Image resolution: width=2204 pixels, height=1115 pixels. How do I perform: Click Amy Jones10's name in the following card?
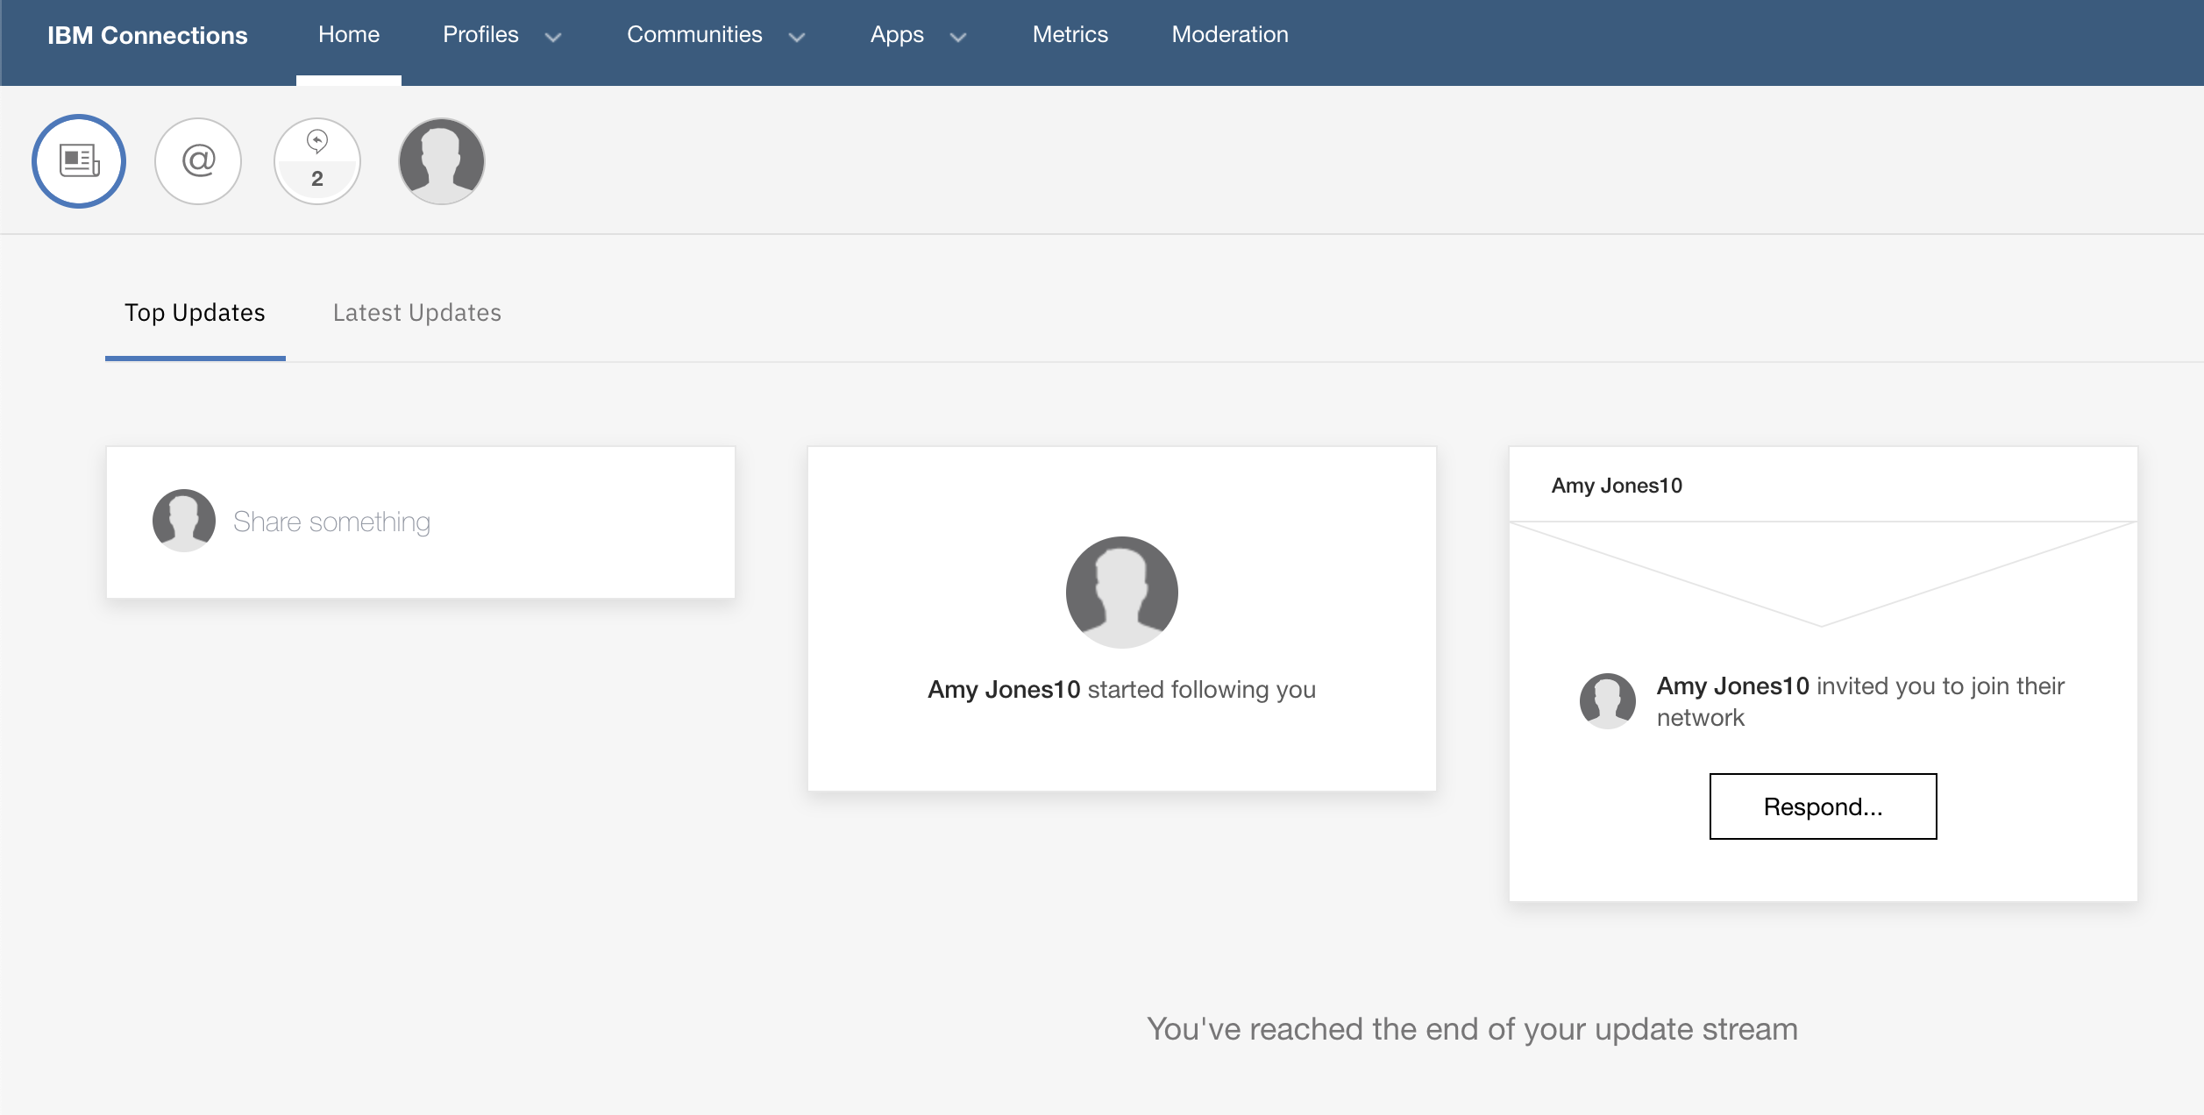(1005, 689)
